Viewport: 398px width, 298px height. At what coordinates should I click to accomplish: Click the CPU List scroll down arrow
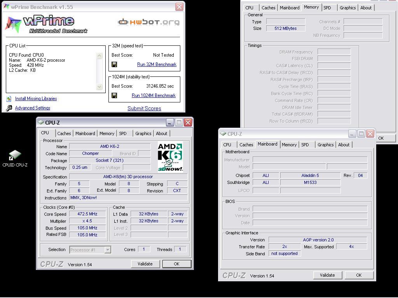(x=99, y=87)
